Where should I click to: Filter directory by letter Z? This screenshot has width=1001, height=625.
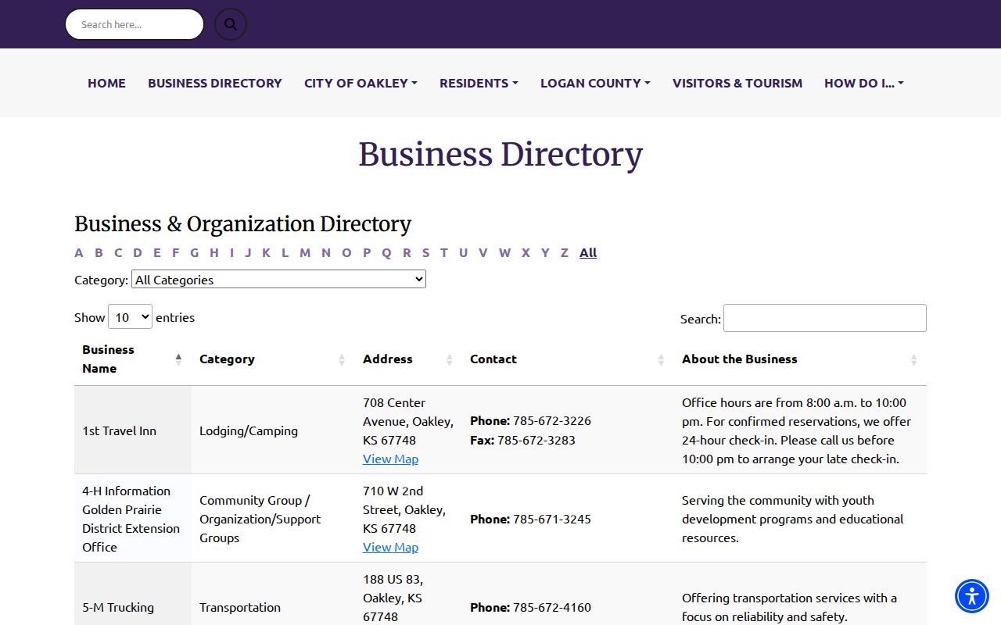[x=565, y=252]
